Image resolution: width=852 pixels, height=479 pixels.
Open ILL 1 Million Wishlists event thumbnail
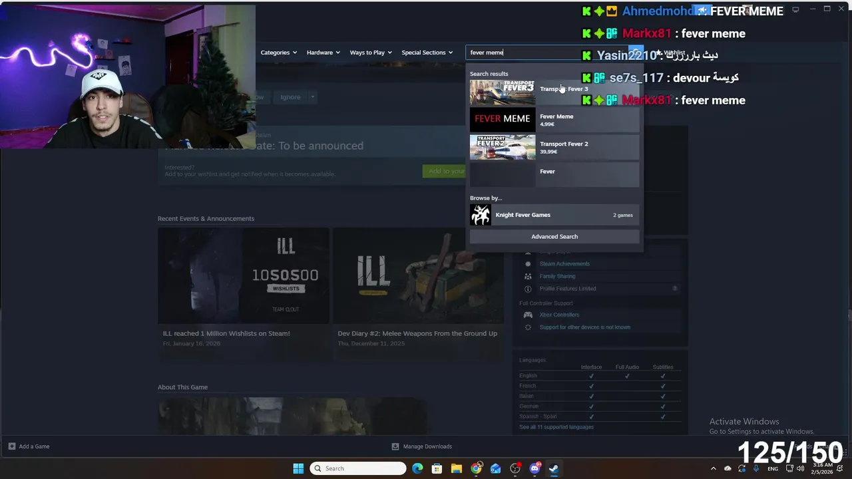pyautogui.click(x=244, y=275)
